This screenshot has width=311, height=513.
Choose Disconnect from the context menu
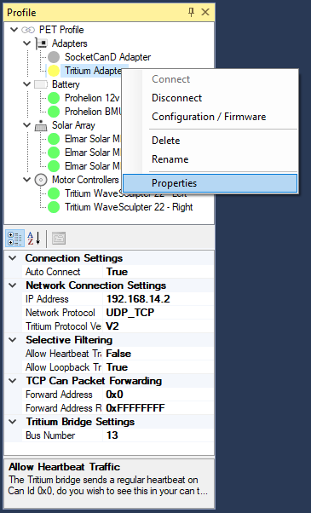210,98
